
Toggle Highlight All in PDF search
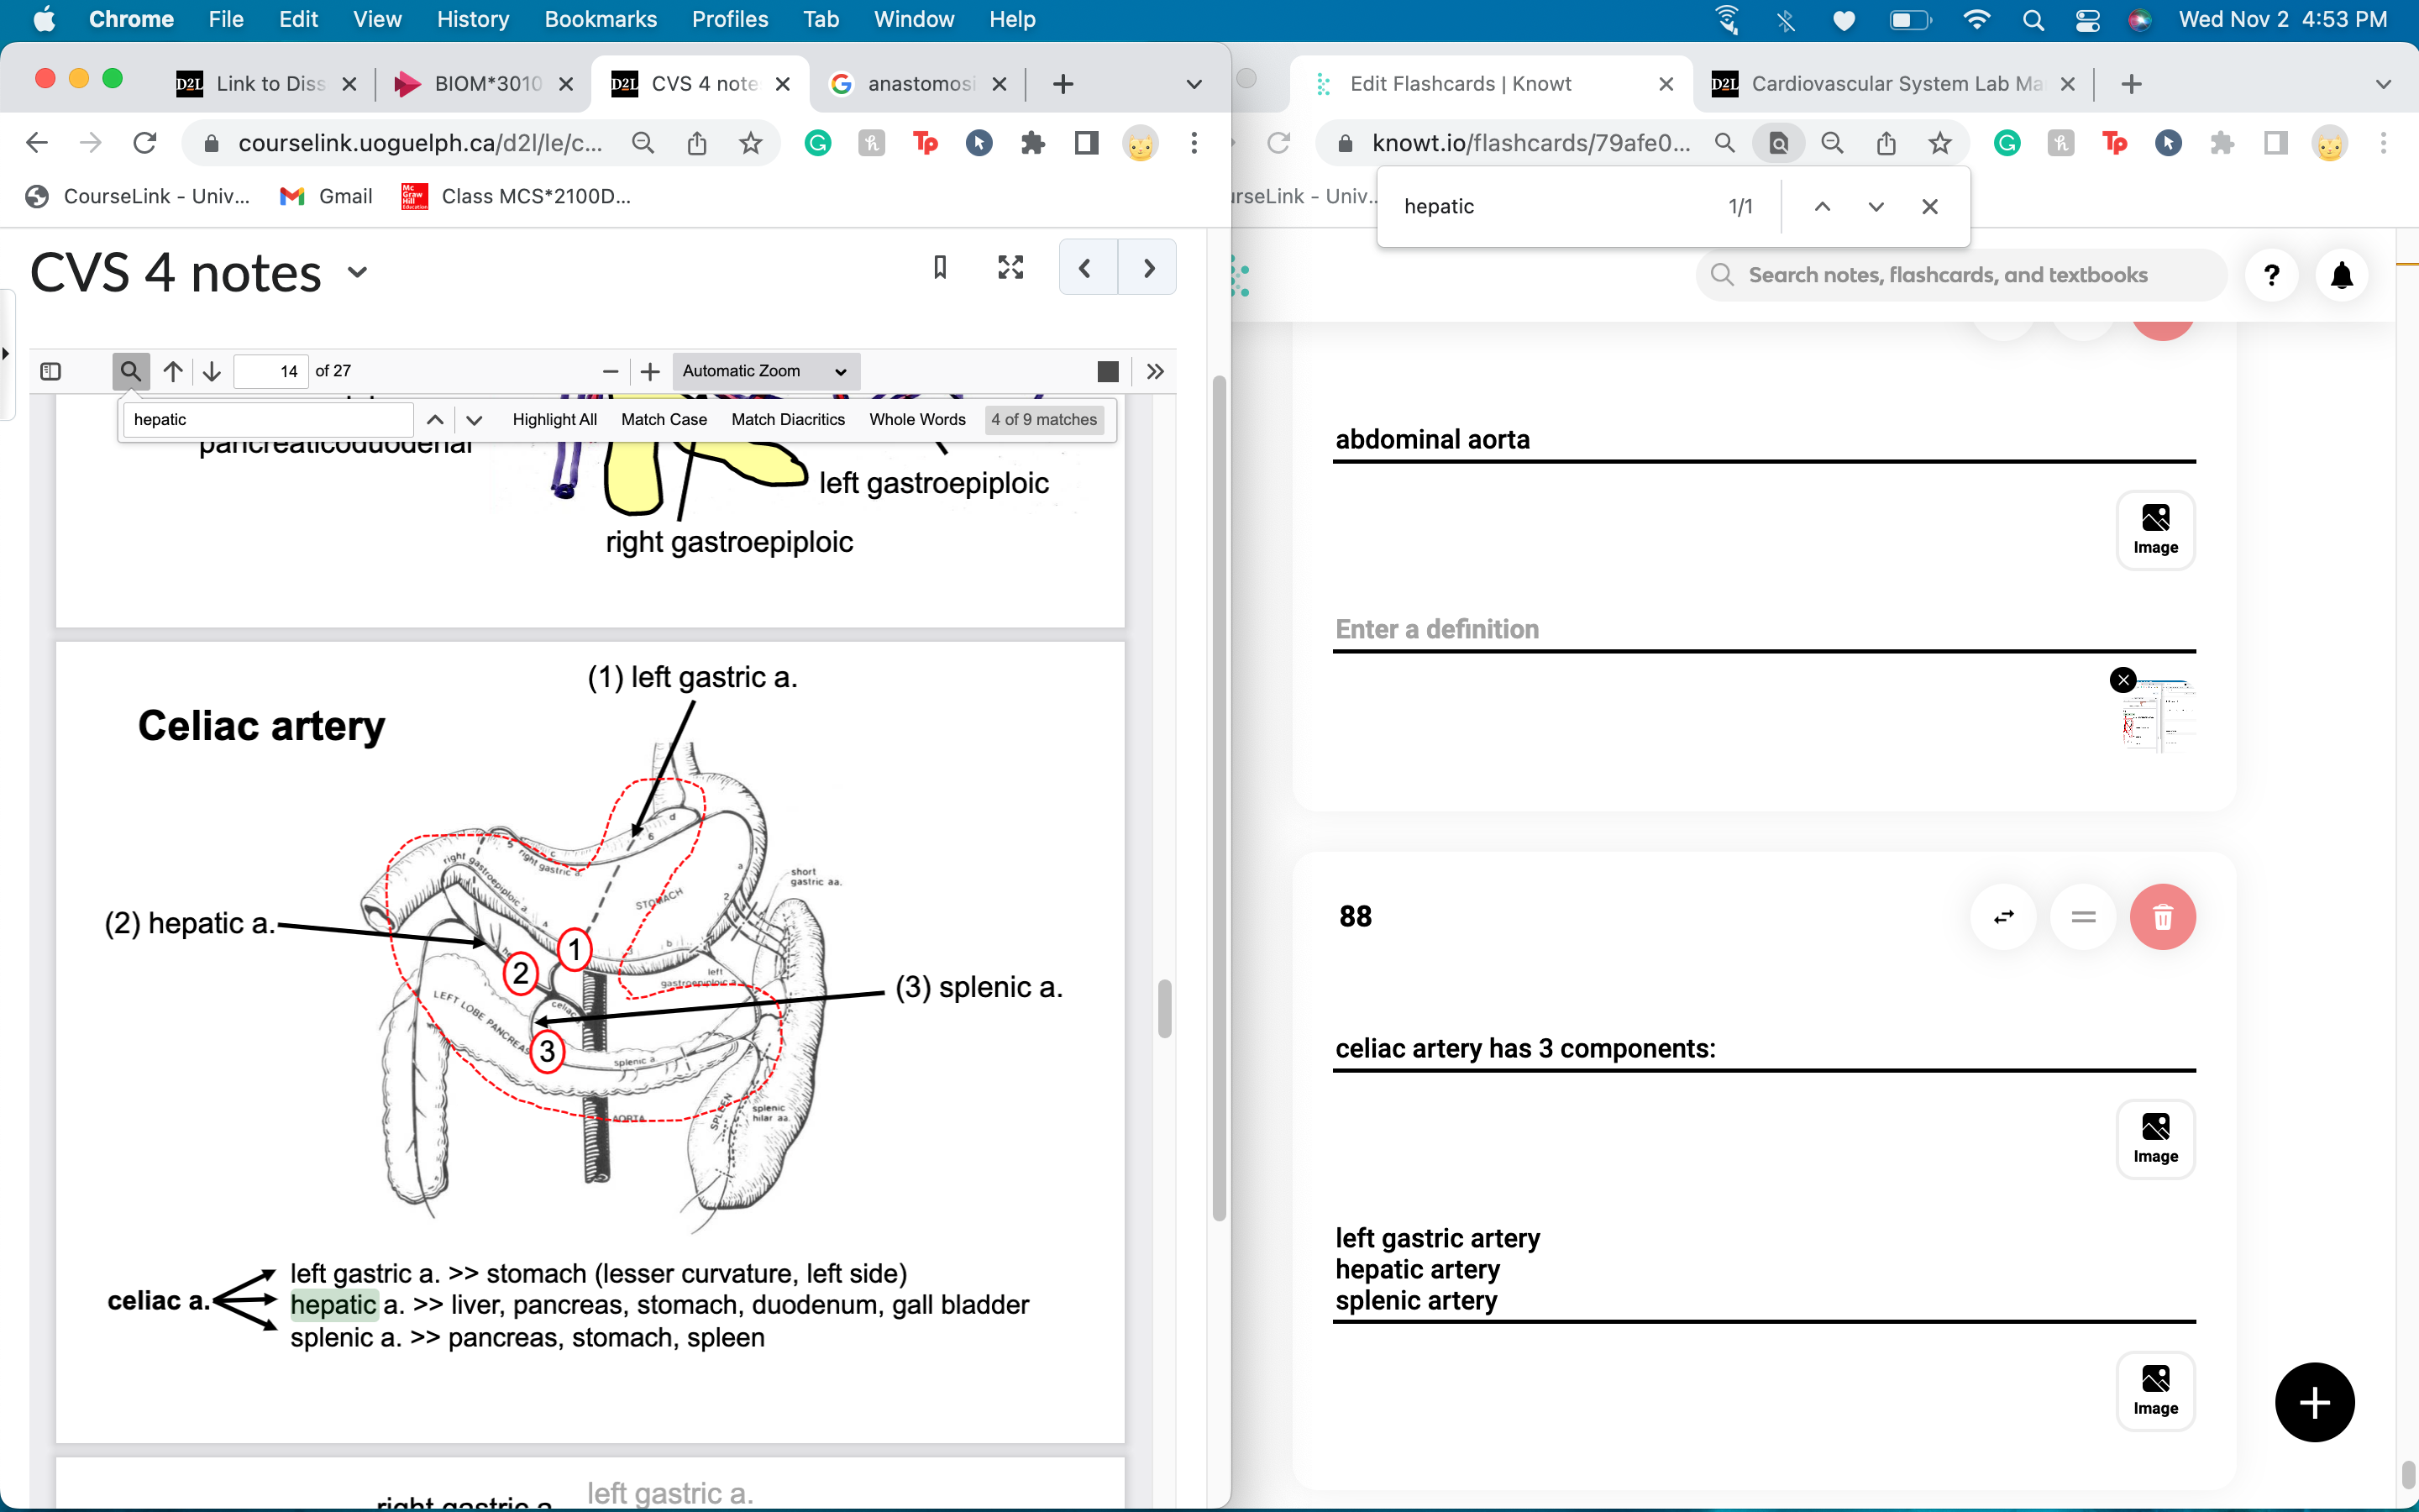coord(554,420)
